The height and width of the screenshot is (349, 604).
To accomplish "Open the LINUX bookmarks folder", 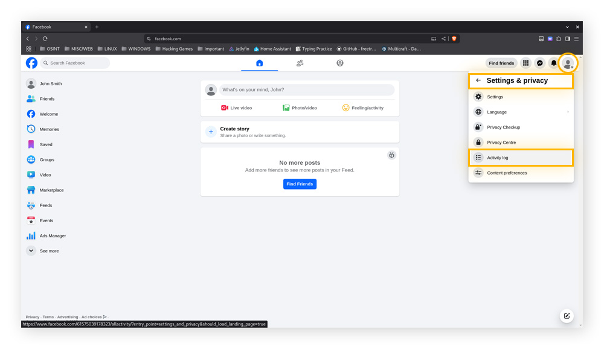I will (x=107, y=49).
